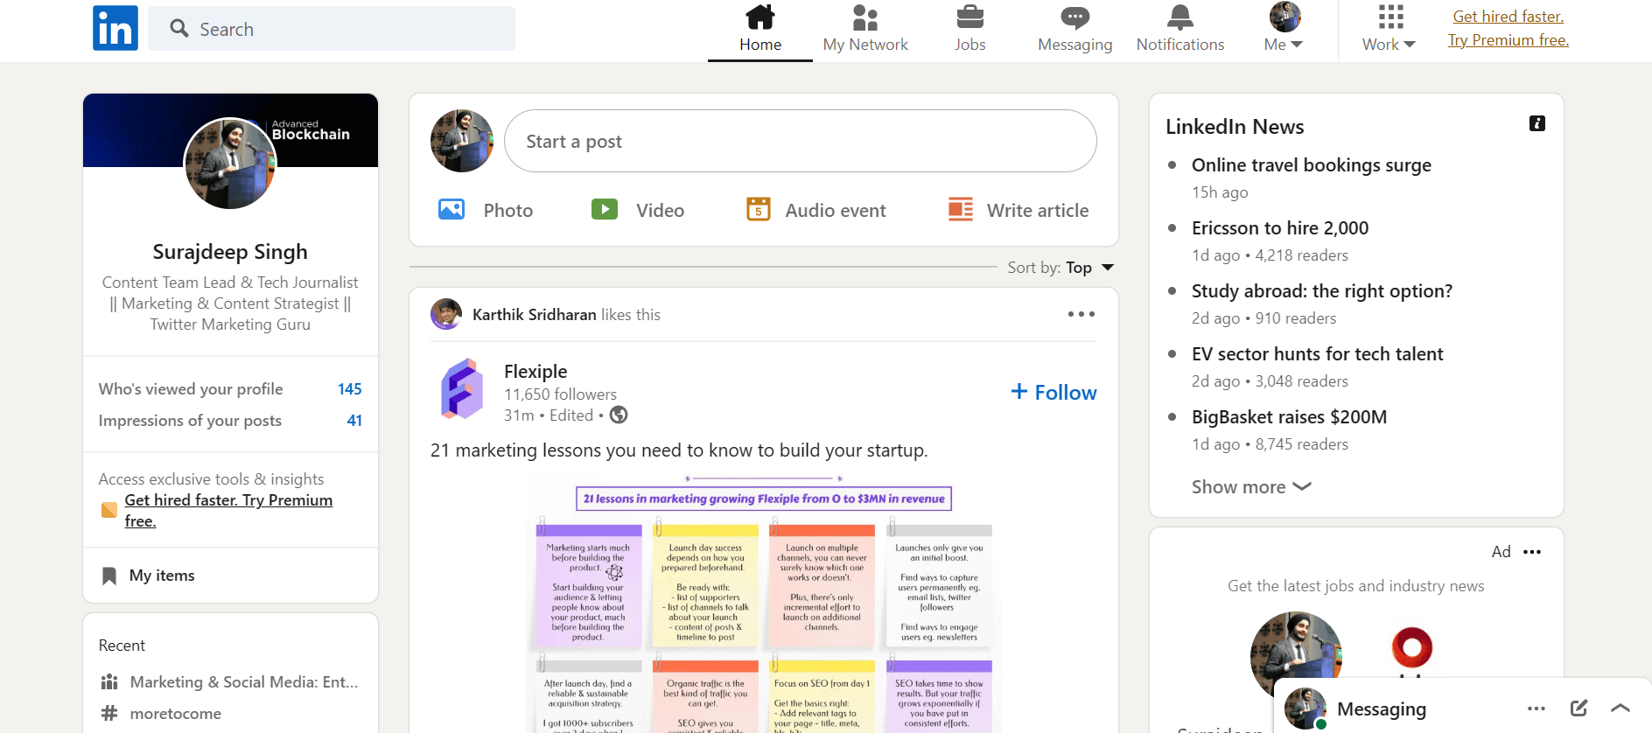Click the Audio event calendar icon
Image resolution: width=1652 pixels, height=733 pixels.
(758, 209)
